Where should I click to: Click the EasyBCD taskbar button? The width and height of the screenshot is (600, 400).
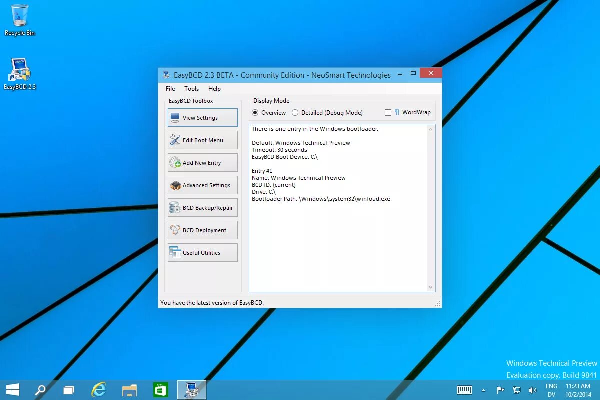pyautogui.click(x=191, y=390)
